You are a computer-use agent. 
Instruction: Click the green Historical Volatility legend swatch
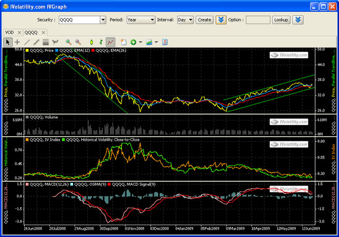coord(63,140)
